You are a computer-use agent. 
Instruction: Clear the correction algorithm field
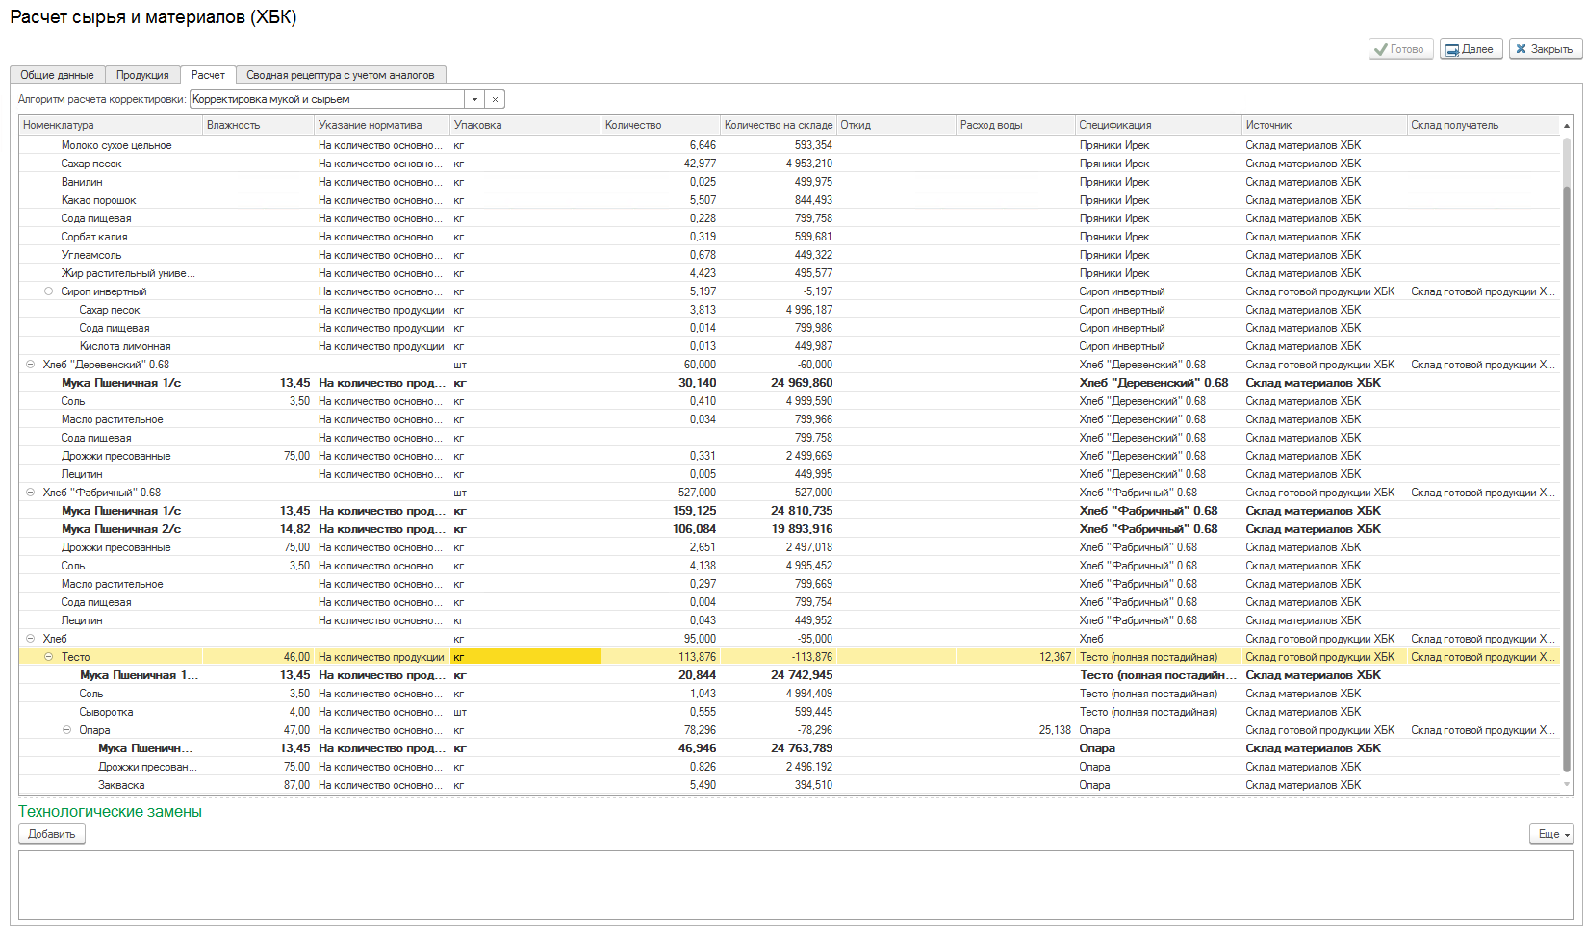pos(495,99)
